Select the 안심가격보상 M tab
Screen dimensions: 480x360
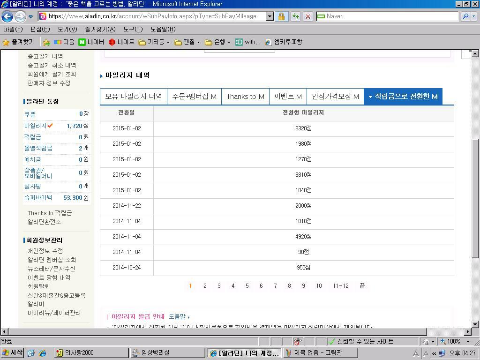click(x=336, y=97)
